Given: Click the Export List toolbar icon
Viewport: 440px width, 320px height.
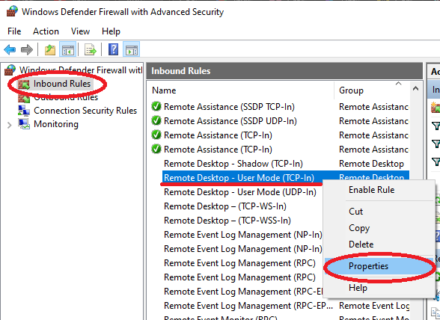Looking at the screenshot, I should tap(91, 50).
